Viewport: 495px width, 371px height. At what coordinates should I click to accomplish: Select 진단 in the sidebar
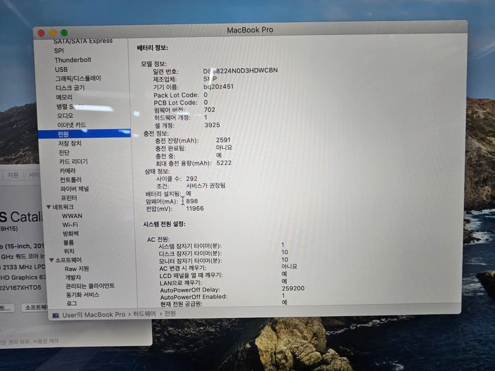[64, 152]
